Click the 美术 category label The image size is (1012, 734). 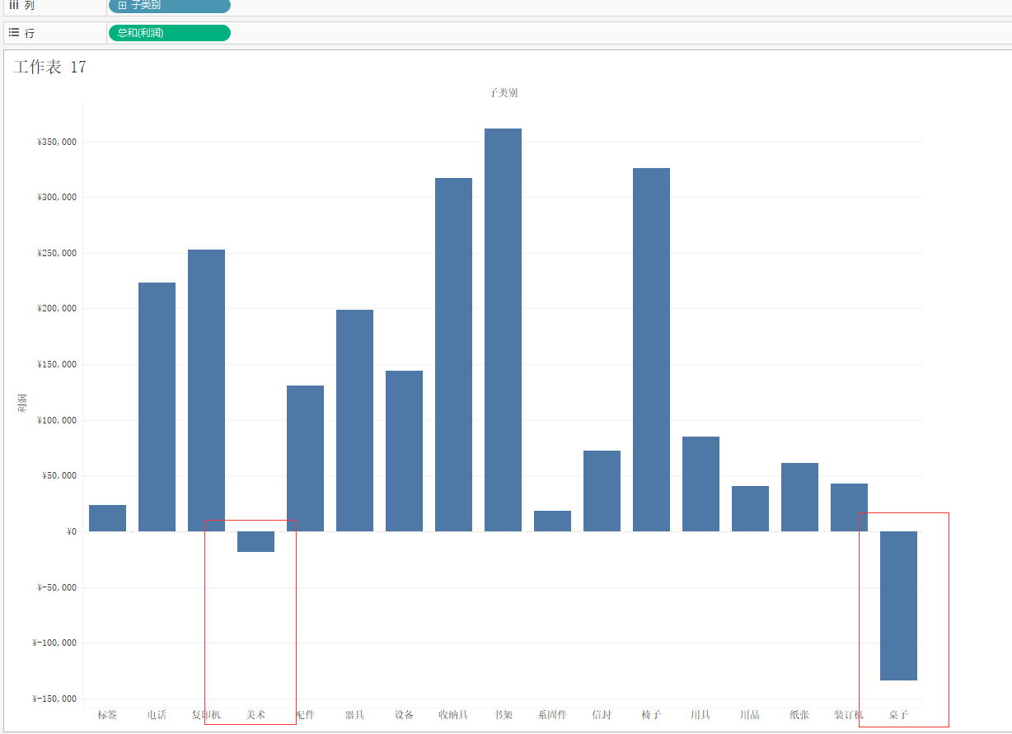click(255, 714)
